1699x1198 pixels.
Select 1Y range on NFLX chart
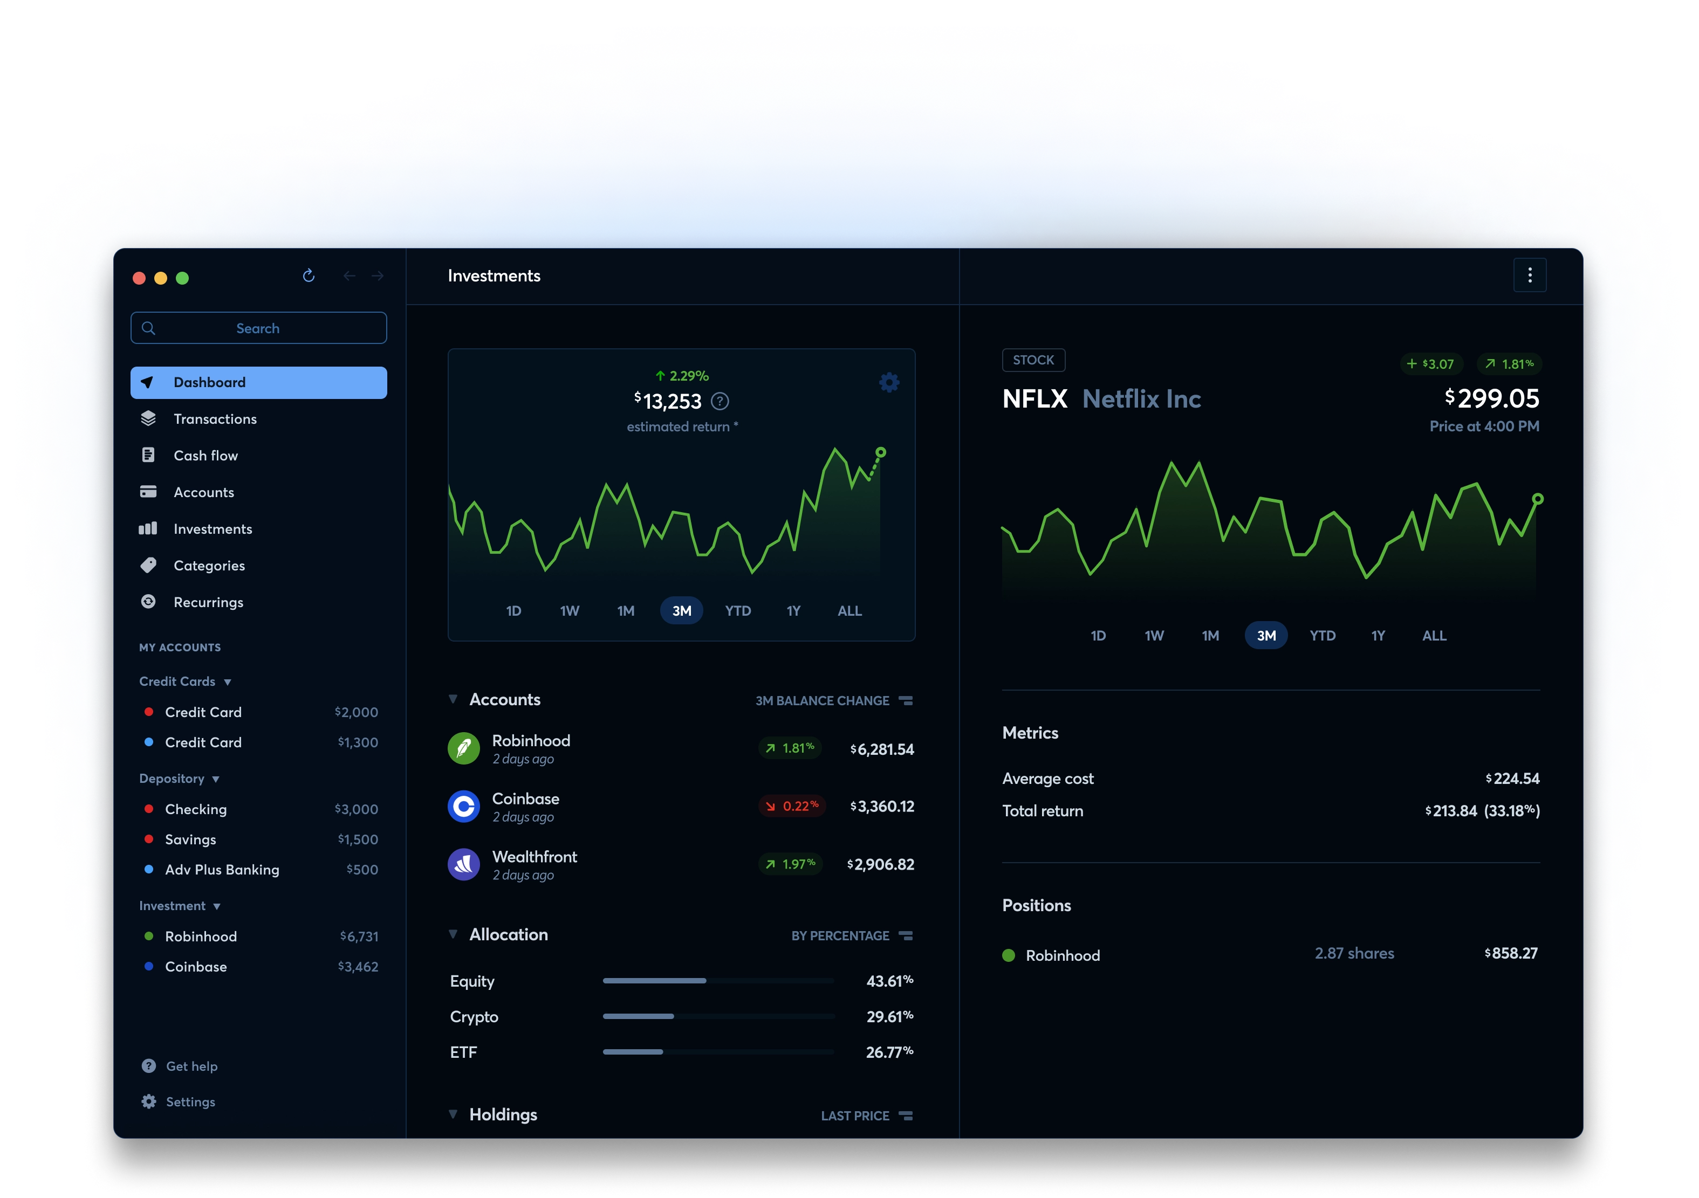click(x=1378, y=635)
